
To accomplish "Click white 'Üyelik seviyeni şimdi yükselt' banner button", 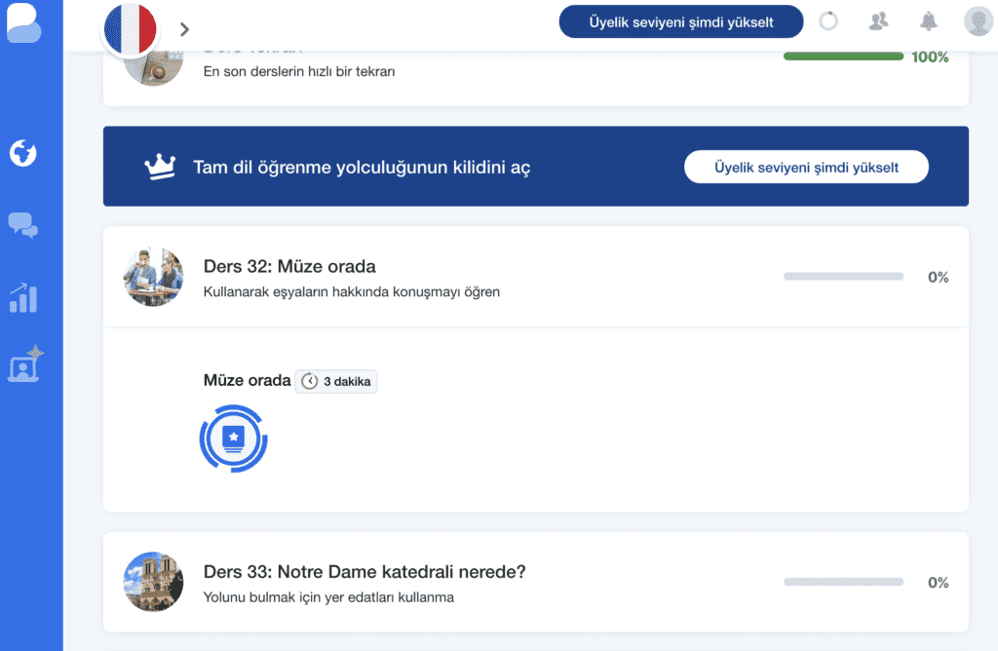I will [806, 167].
